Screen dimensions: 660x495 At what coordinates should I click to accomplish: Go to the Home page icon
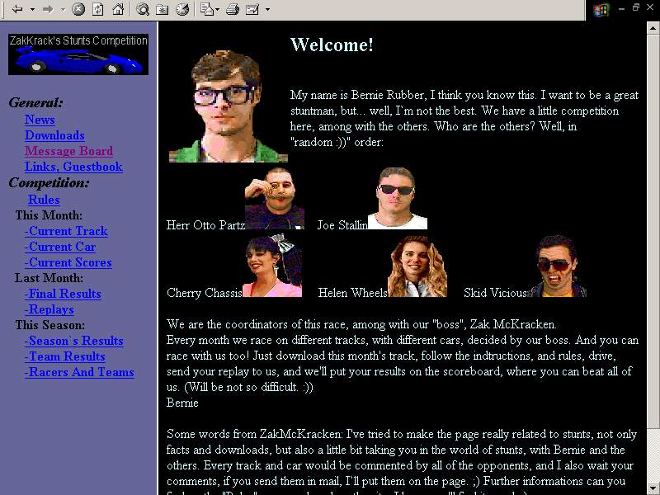[118, 10]
